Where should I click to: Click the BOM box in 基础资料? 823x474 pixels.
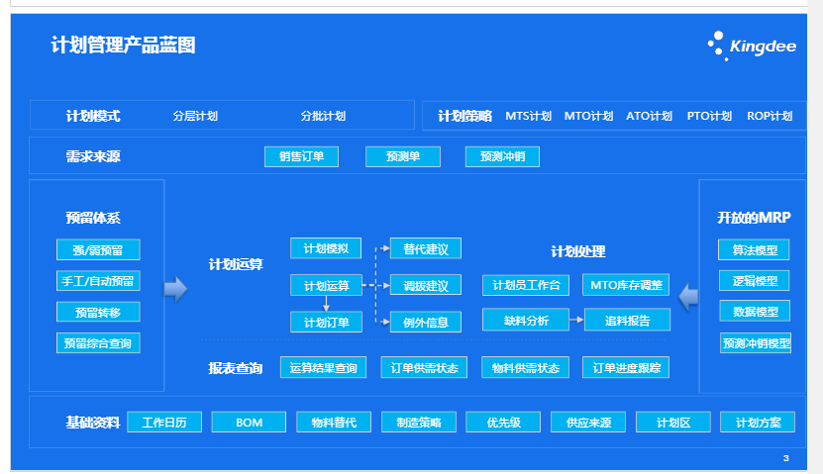(249, 423)
